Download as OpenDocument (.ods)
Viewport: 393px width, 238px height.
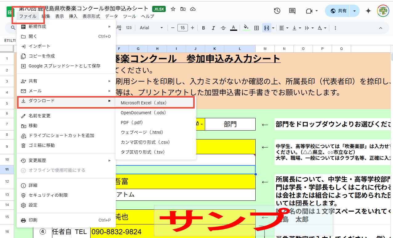pos(156,113)
